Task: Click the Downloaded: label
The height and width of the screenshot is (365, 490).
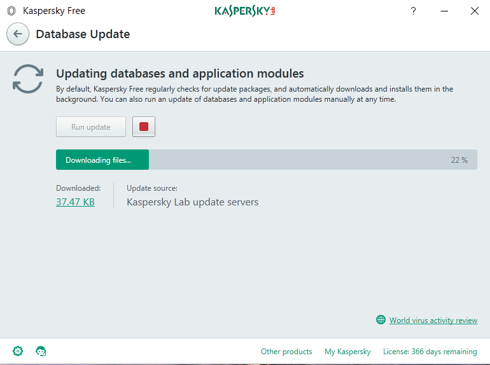Action: pos(78,188)
